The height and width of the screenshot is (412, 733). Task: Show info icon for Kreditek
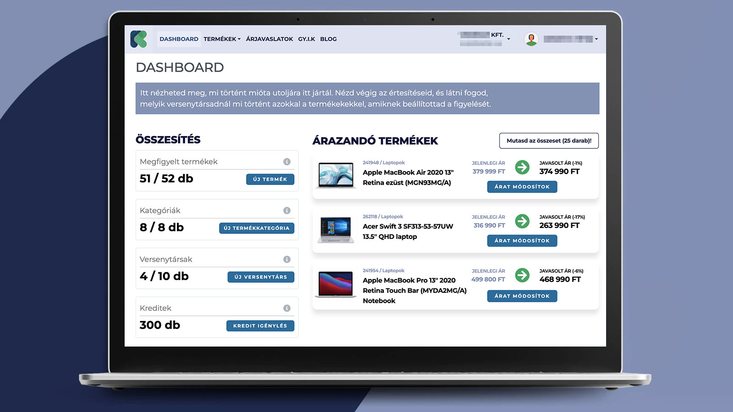(x=287, y=308)
